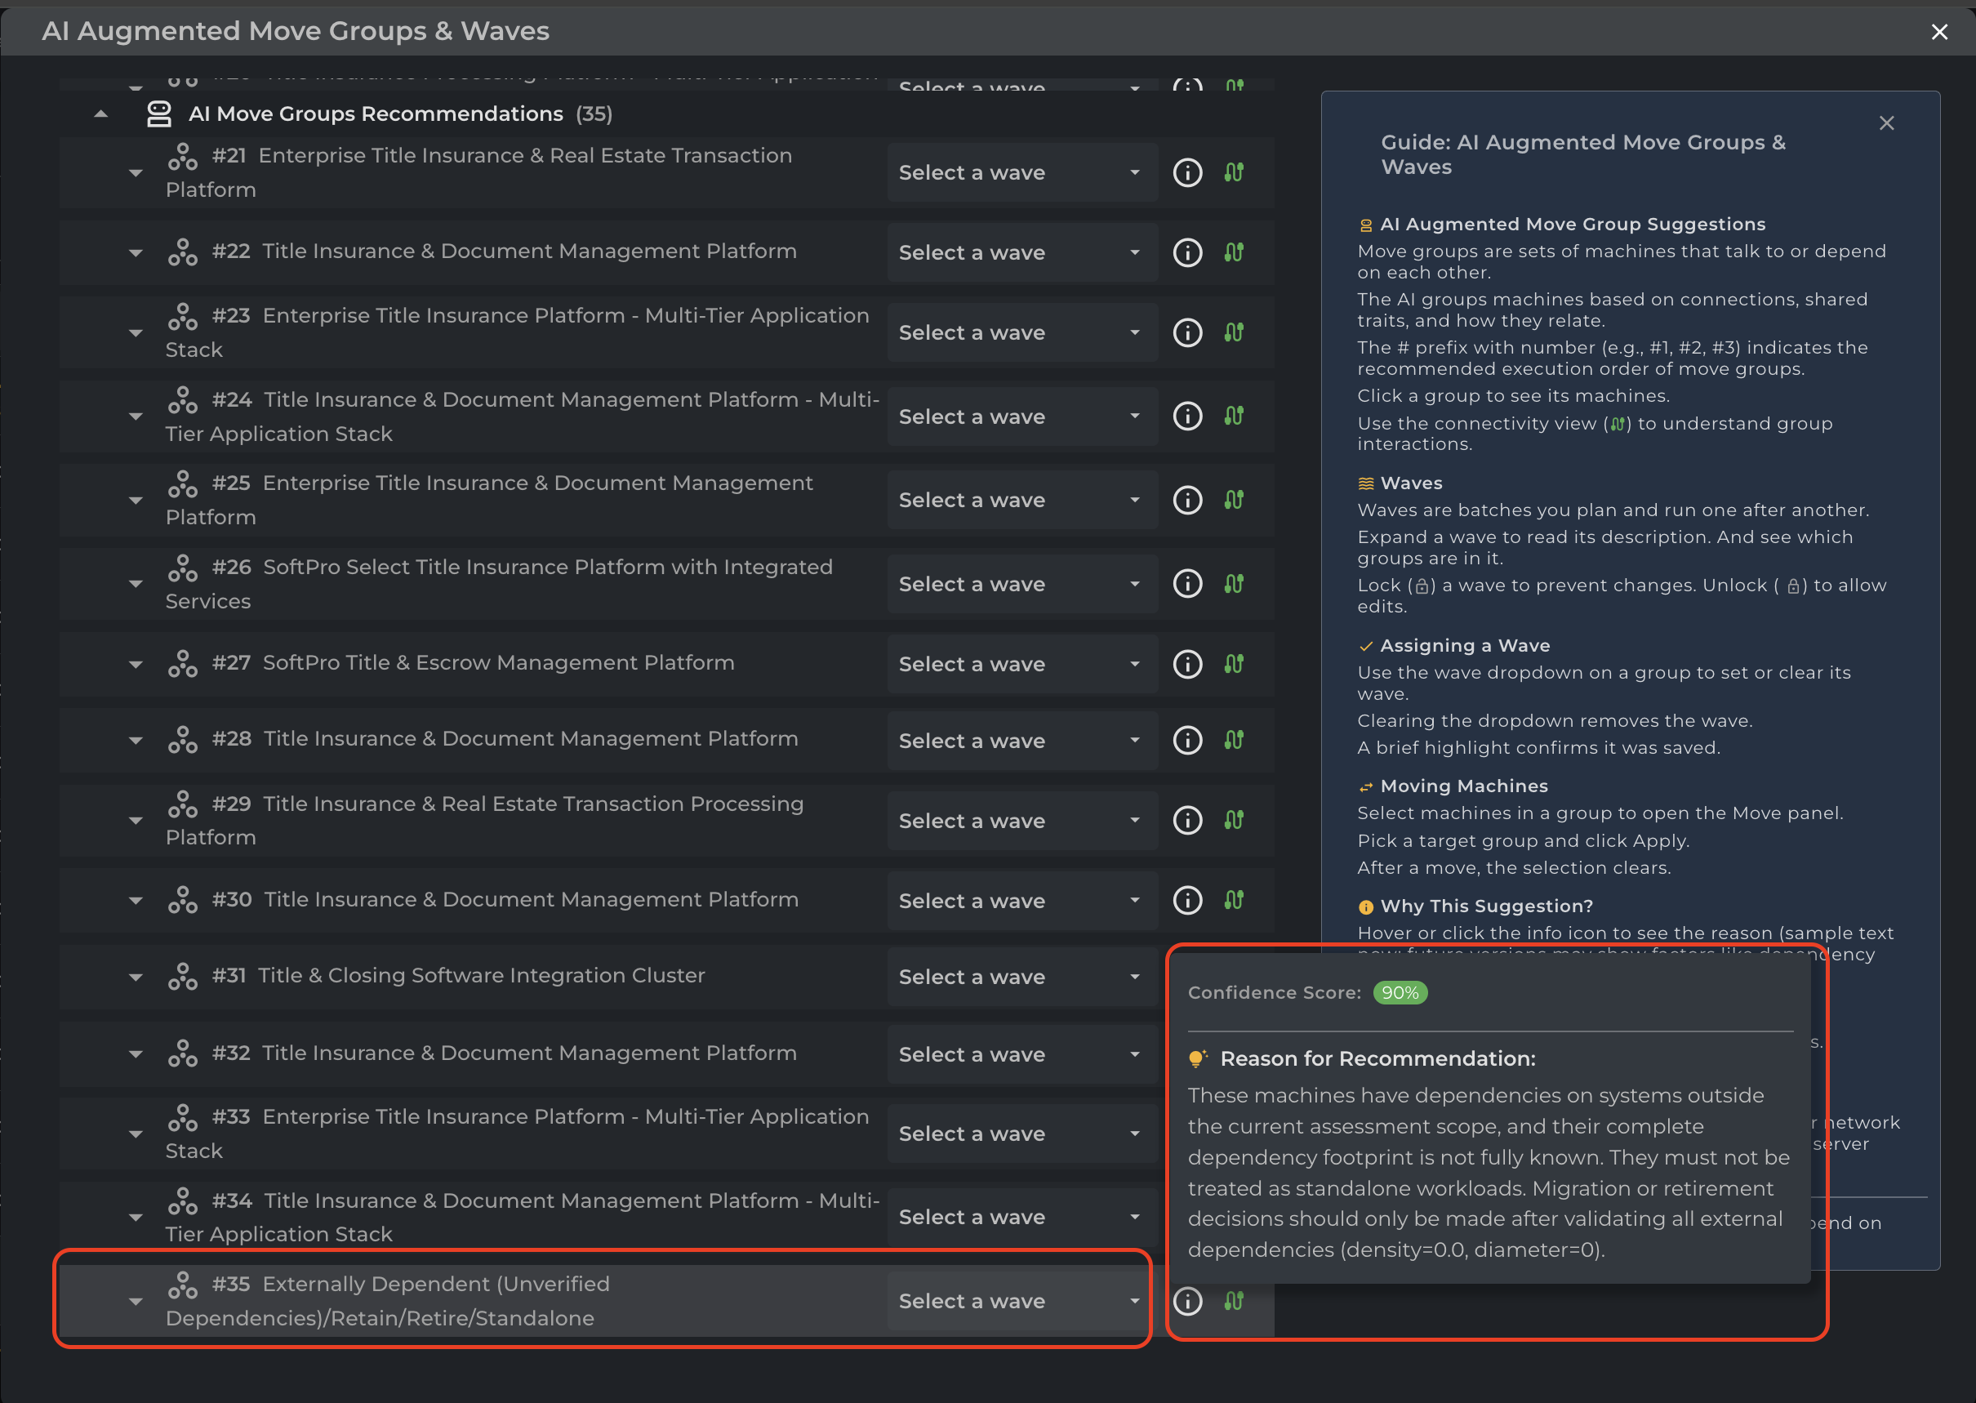The height and width of the screenshot is (1403, 1976).
Task: Select #27 SoftPro Title & Escrow Management Platform
Action: coord(474,662)
